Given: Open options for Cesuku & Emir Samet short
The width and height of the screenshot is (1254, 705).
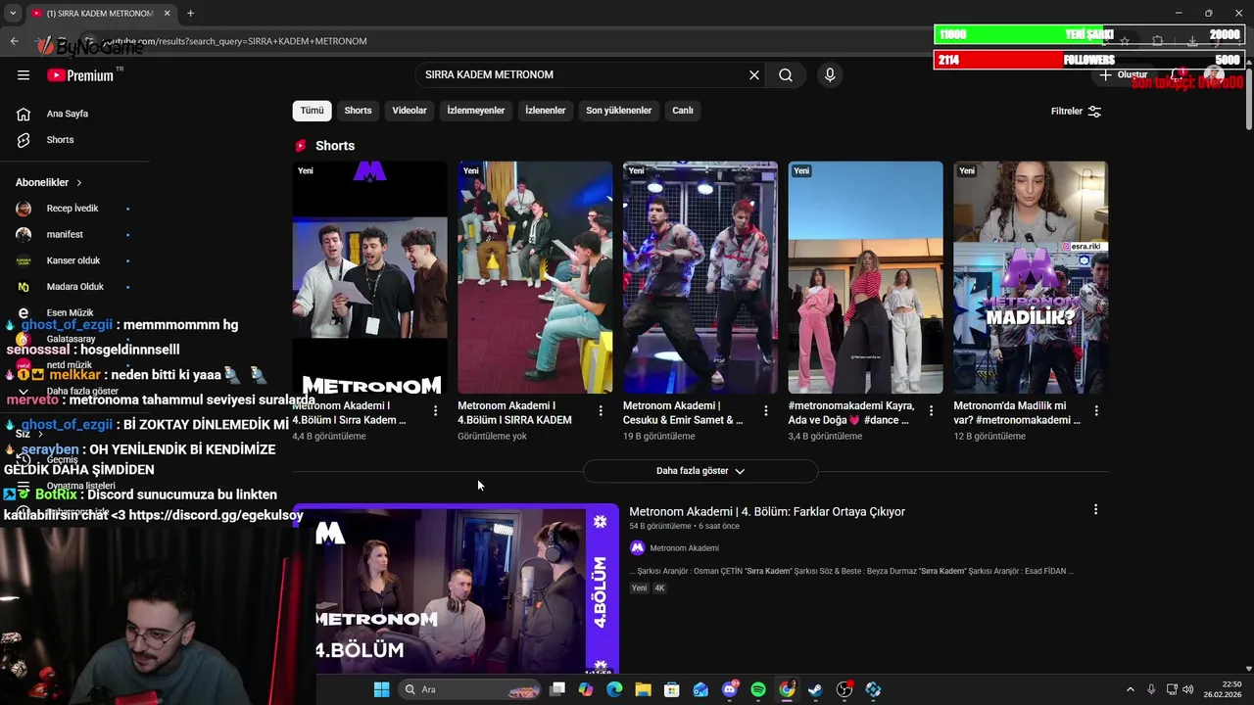Looking at the screenshot, I should 766,411.
